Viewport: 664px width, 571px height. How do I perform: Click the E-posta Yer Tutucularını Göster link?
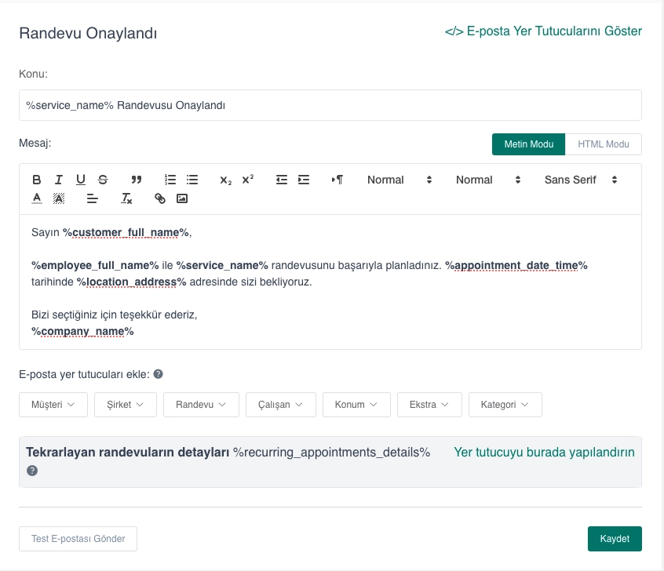click(x=542, y=31)
